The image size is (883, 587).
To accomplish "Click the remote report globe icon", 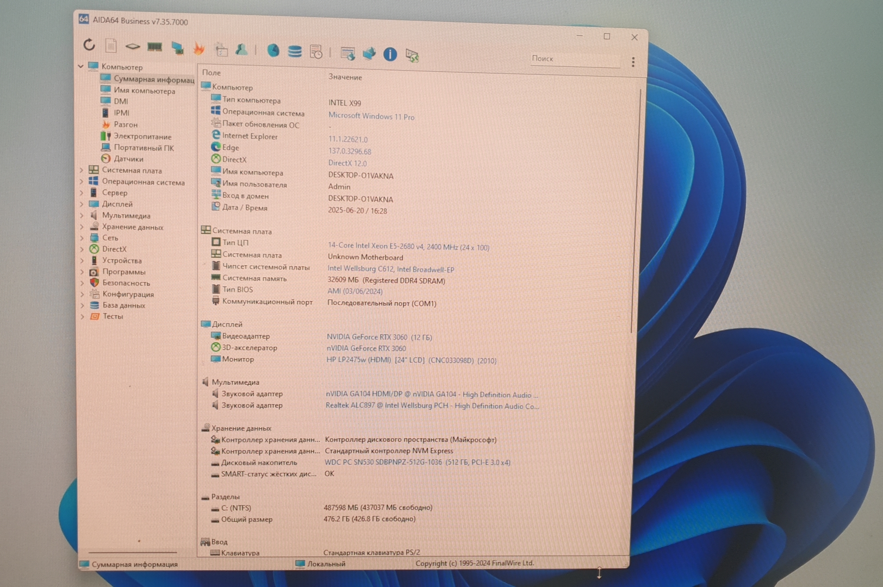I will point(347,53).
